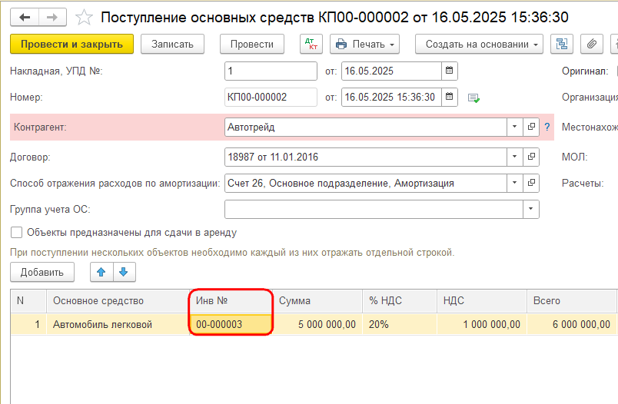This screenshot has width=618, height=404.
Task: Click Добавить to add a row
Action: 42,272
